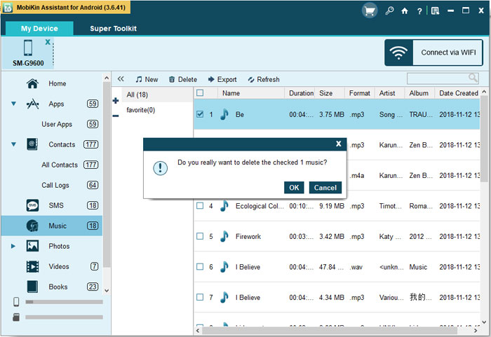Expand the Photos tree arrow

pyautogui.click(x=13, y=246)
